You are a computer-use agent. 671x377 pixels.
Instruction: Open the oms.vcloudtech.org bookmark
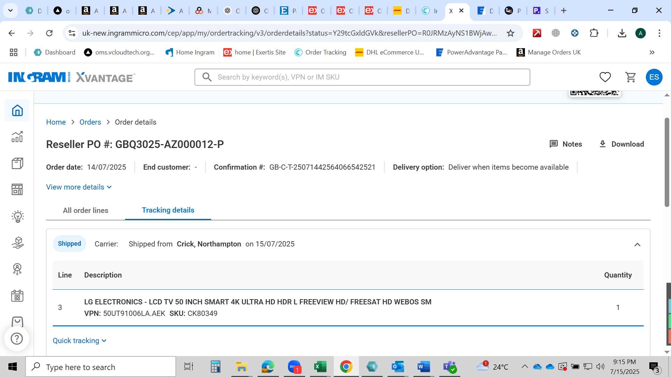point(120,52)
